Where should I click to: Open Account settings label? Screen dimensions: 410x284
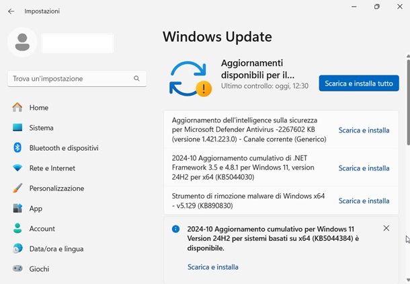pyautogui.click(x=42, y=229)
